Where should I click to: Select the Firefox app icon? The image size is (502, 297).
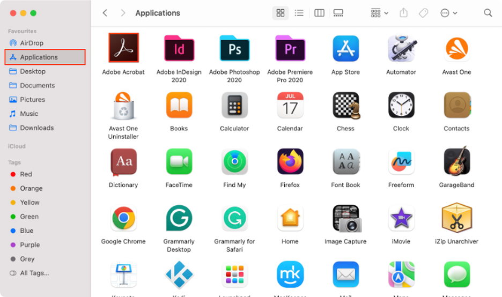click(290, 161)
